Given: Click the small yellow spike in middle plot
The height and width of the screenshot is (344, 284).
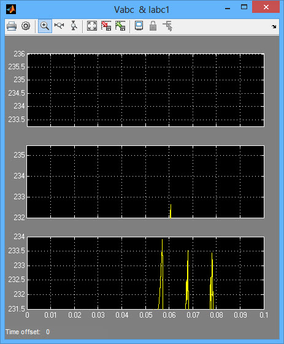Looking at the screenshot, I should pyautogui.click(x=171, y=211).
